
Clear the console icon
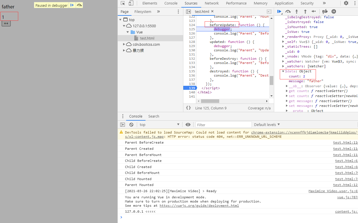[131, 125]
